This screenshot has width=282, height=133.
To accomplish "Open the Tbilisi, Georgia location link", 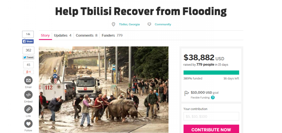I will tap(129, 24).
